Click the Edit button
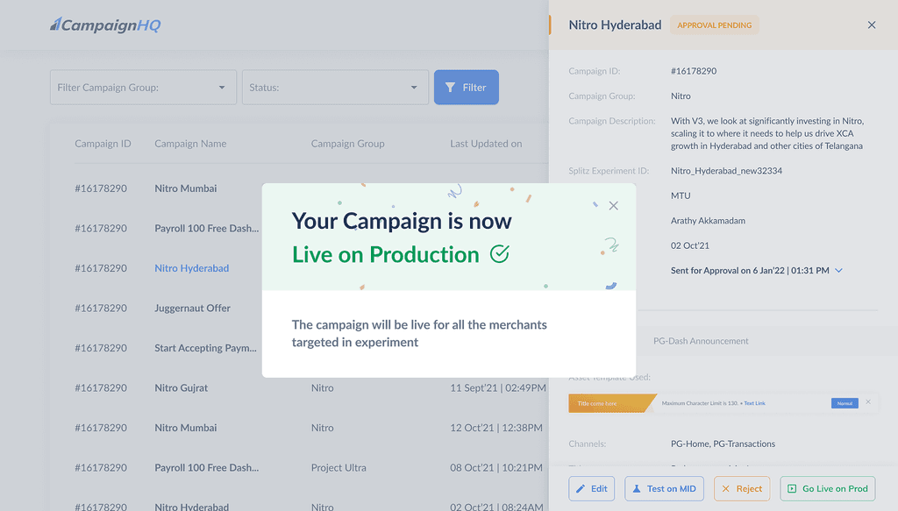The height and width of the screenshot is (511, 898). [x=592, y=489]
